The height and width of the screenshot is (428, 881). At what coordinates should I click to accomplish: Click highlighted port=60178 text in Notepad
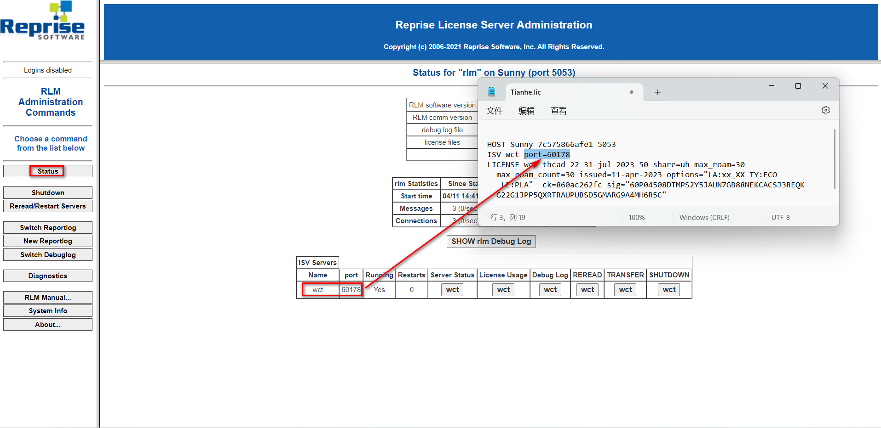click(x=547, y=154)
